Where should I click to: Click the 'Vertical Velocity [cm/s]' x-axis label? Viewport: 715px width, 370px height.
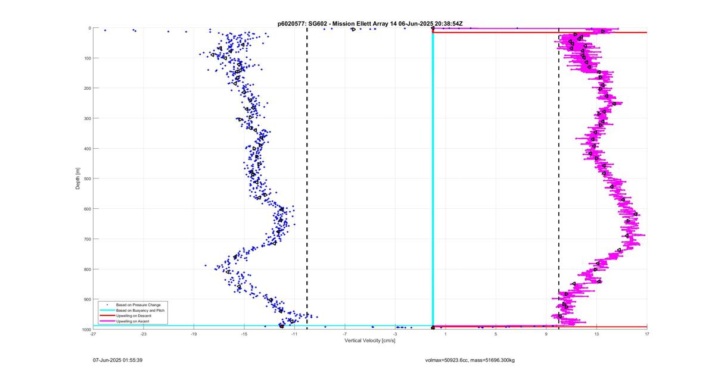(x=369, y=341)
